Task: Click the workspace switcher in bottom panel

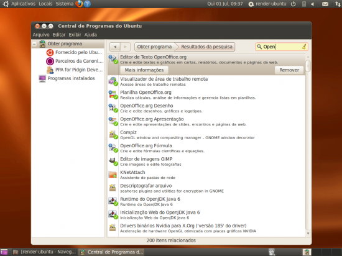Action: click(322, 252)
